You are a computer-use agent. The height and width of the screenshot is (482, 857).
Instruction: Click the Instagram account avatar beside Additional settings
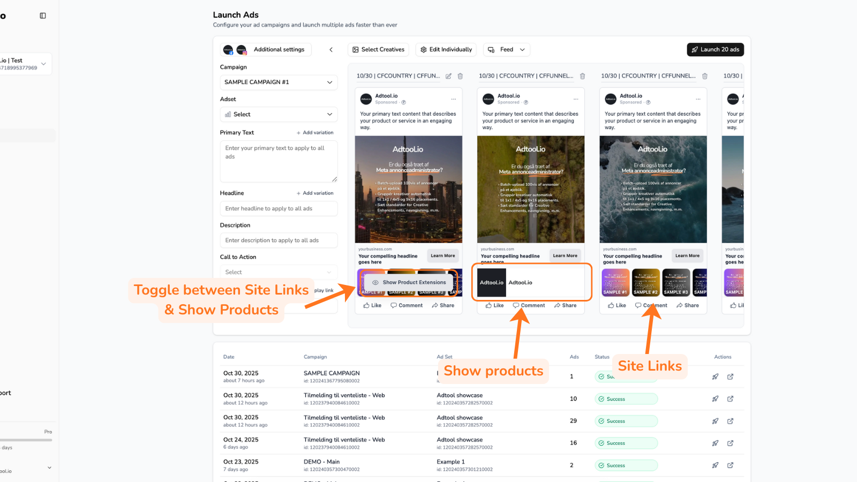click(x=242, y=50)
